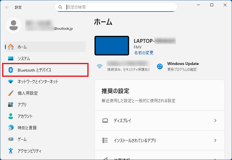Click the Windows Update refresh icon

[160, 66]
